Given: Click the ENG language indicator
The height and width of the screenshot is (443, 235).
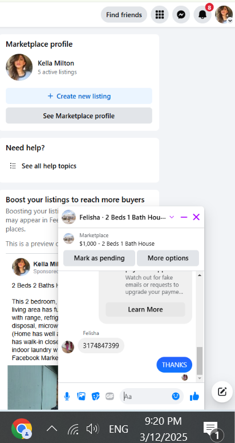Looking at the screenshot, I should [119, 429].
